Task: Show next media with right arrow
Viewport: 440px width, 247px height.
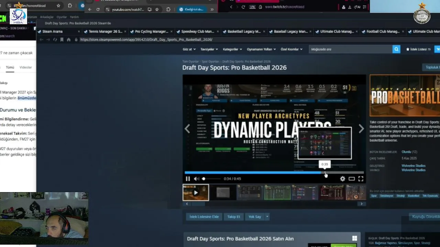Action: pos(361,129)
